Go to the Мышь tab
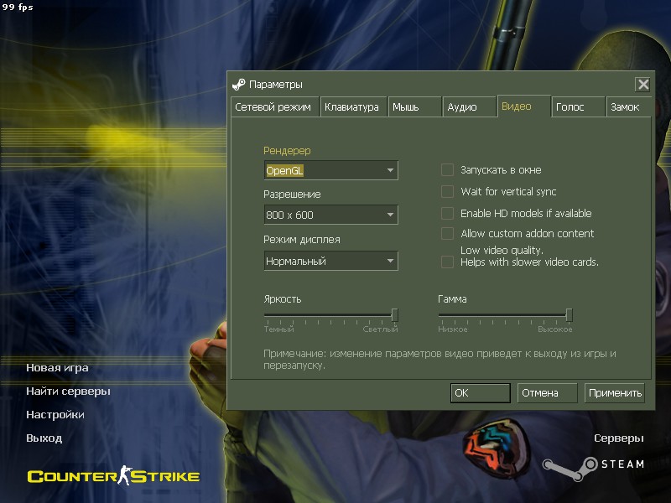Screen dimensions: 671x503 point(414,107)
